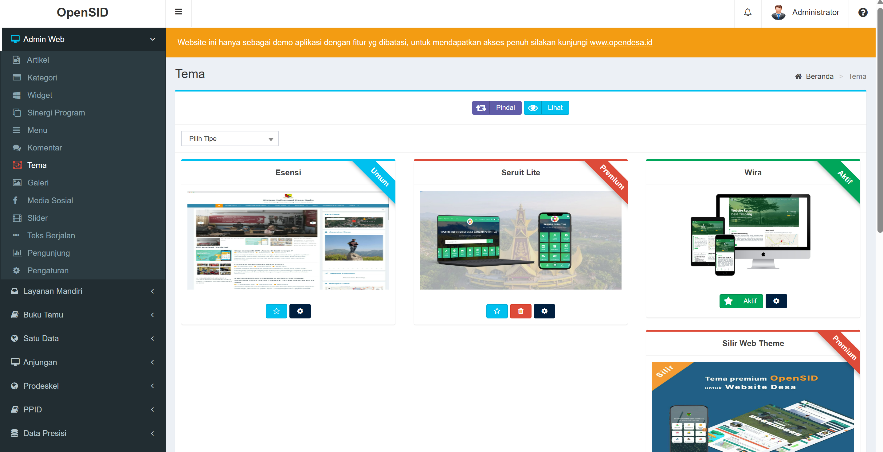The height and width of the screenshot is (452, 883).
Task: Expand the Anjungan menu
Action: (83, 362)
